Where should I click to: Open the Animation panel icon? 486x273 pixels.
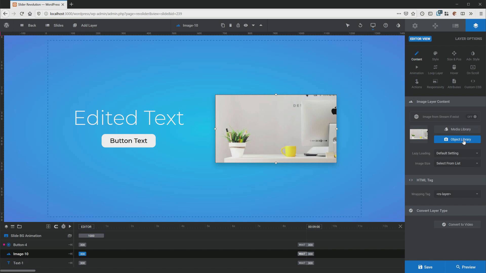417,69
